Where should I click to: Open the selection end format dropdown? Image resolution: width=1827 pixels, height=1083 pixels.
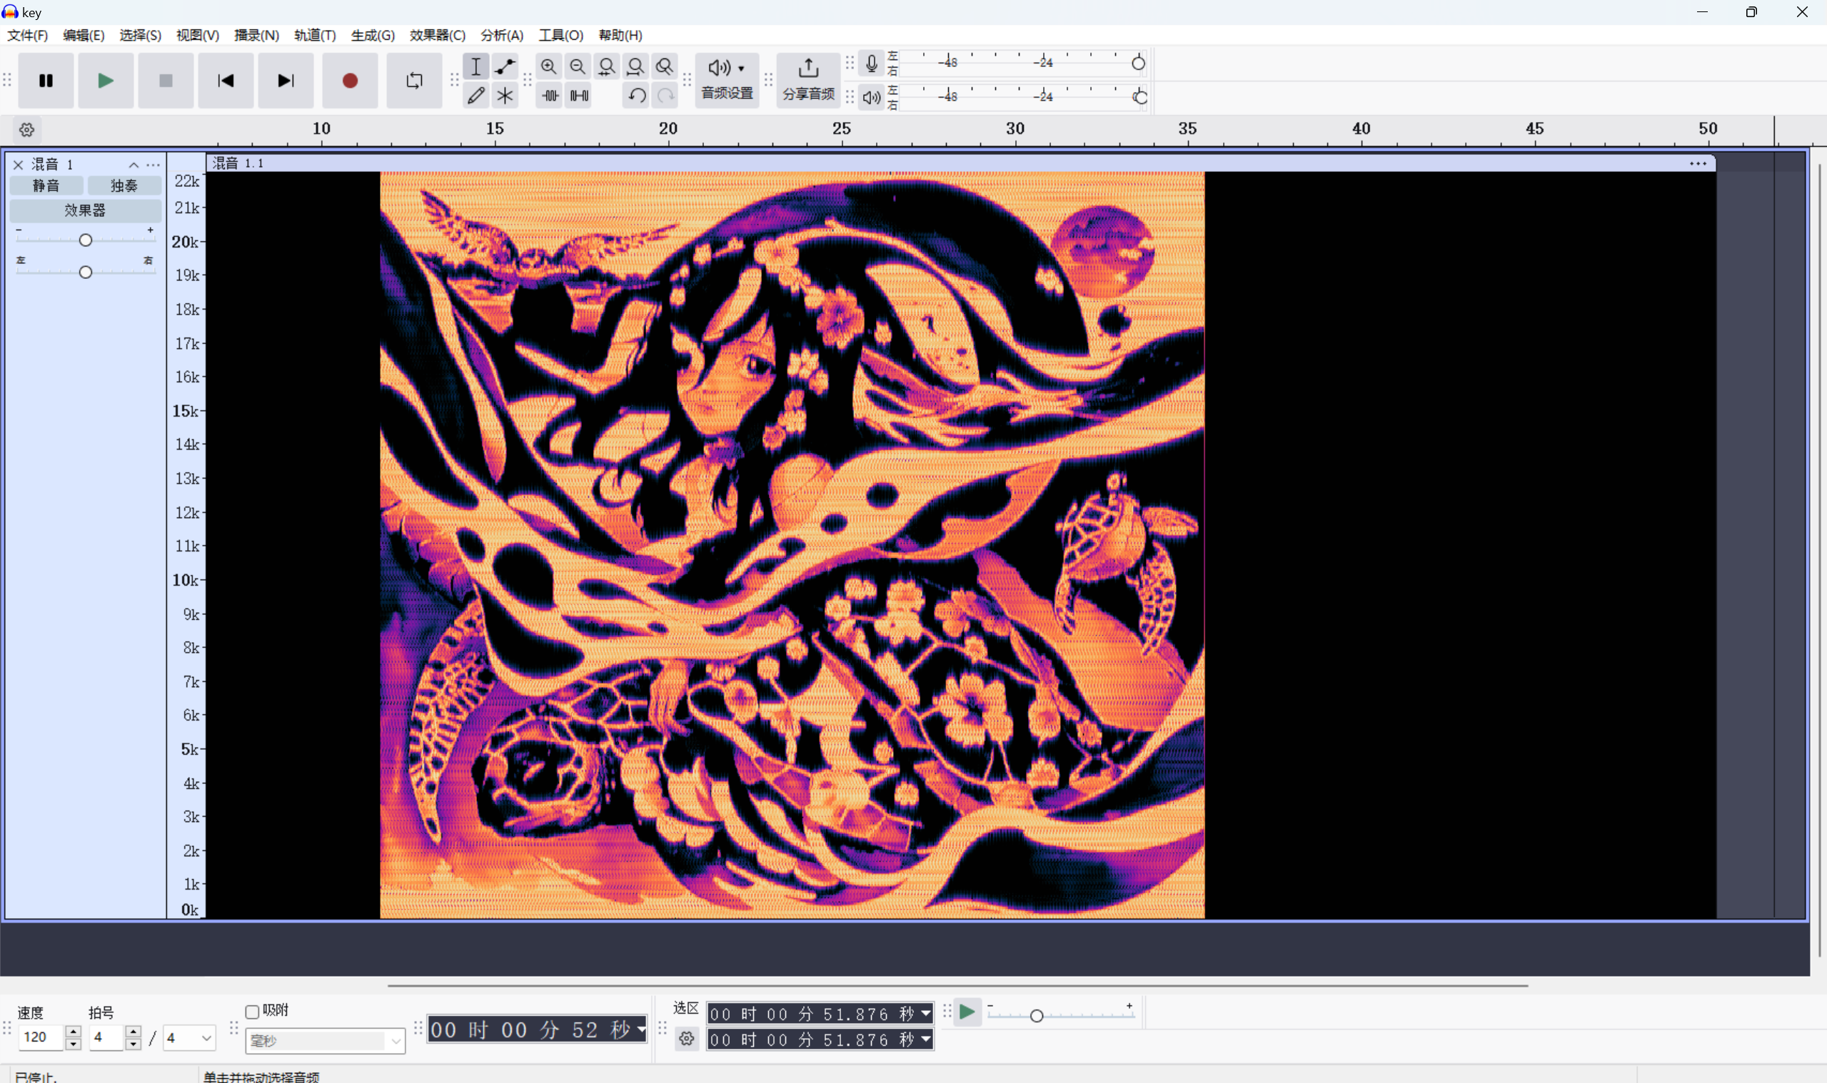tap(925, 1039)
